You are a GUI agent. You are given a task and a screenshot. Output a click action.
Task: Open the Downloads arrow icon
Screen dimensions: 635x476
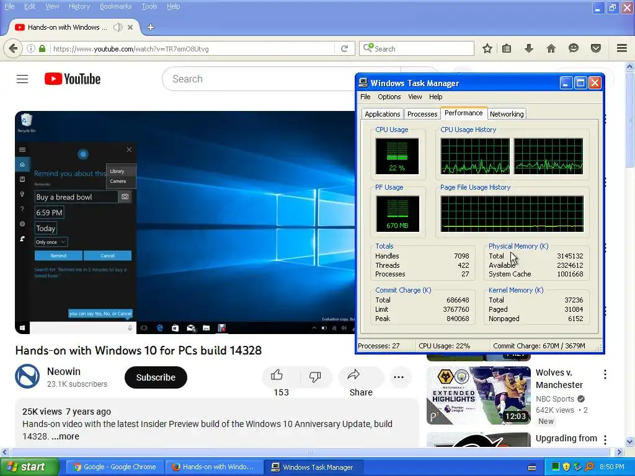point(528,48)
